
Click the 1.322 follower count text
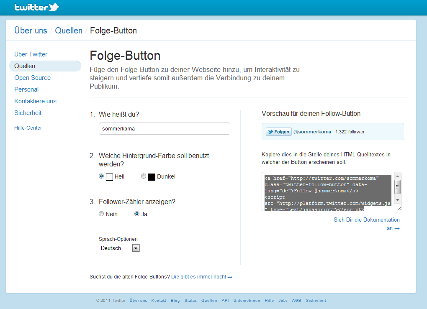350,132
